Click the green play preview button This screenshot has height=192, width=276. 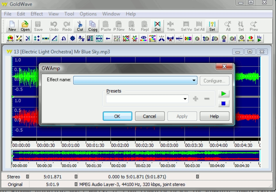pos(224,94)
